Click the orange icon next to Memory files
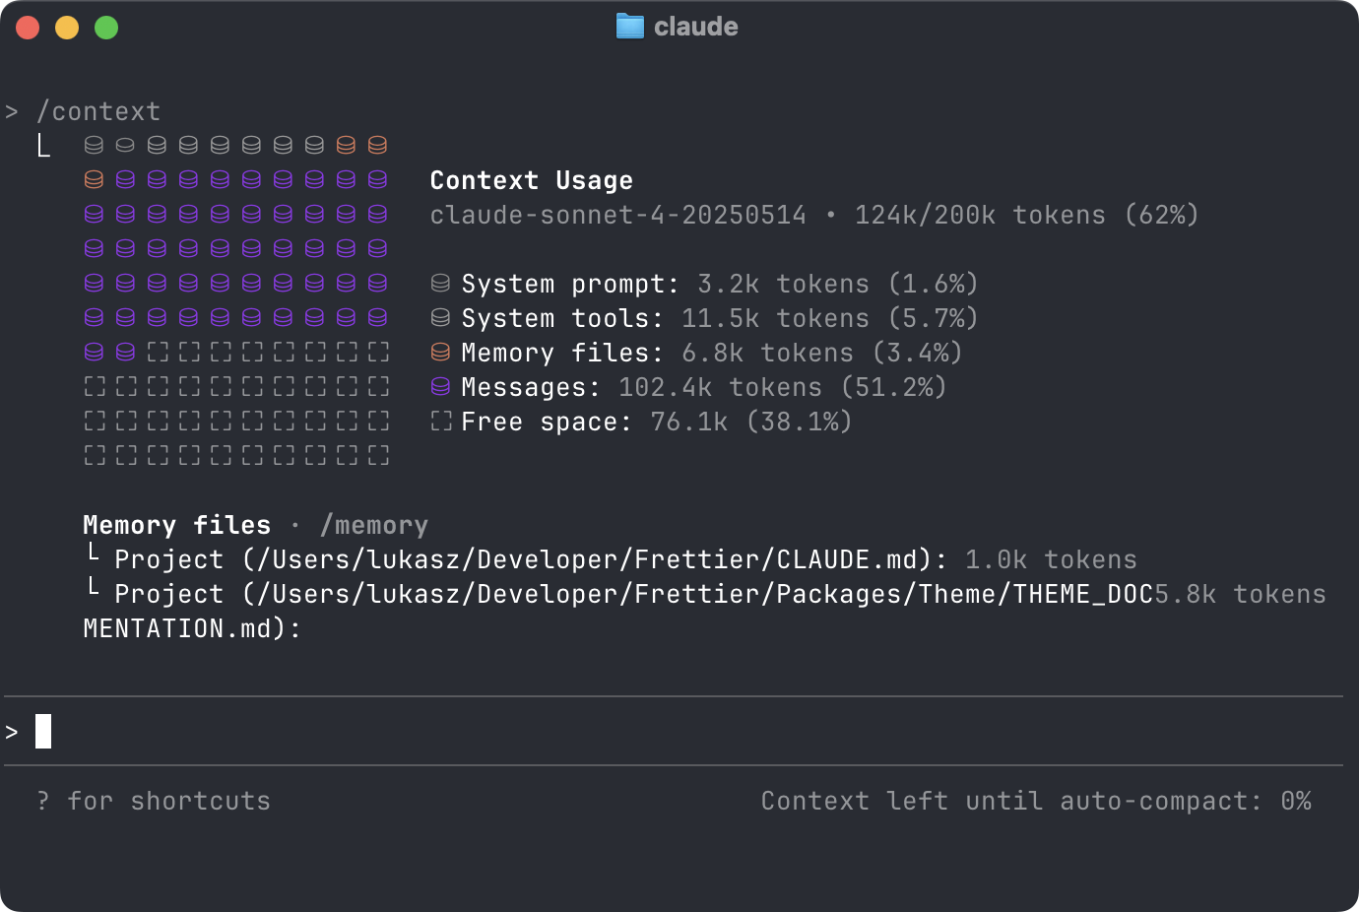 coord(440,353)
